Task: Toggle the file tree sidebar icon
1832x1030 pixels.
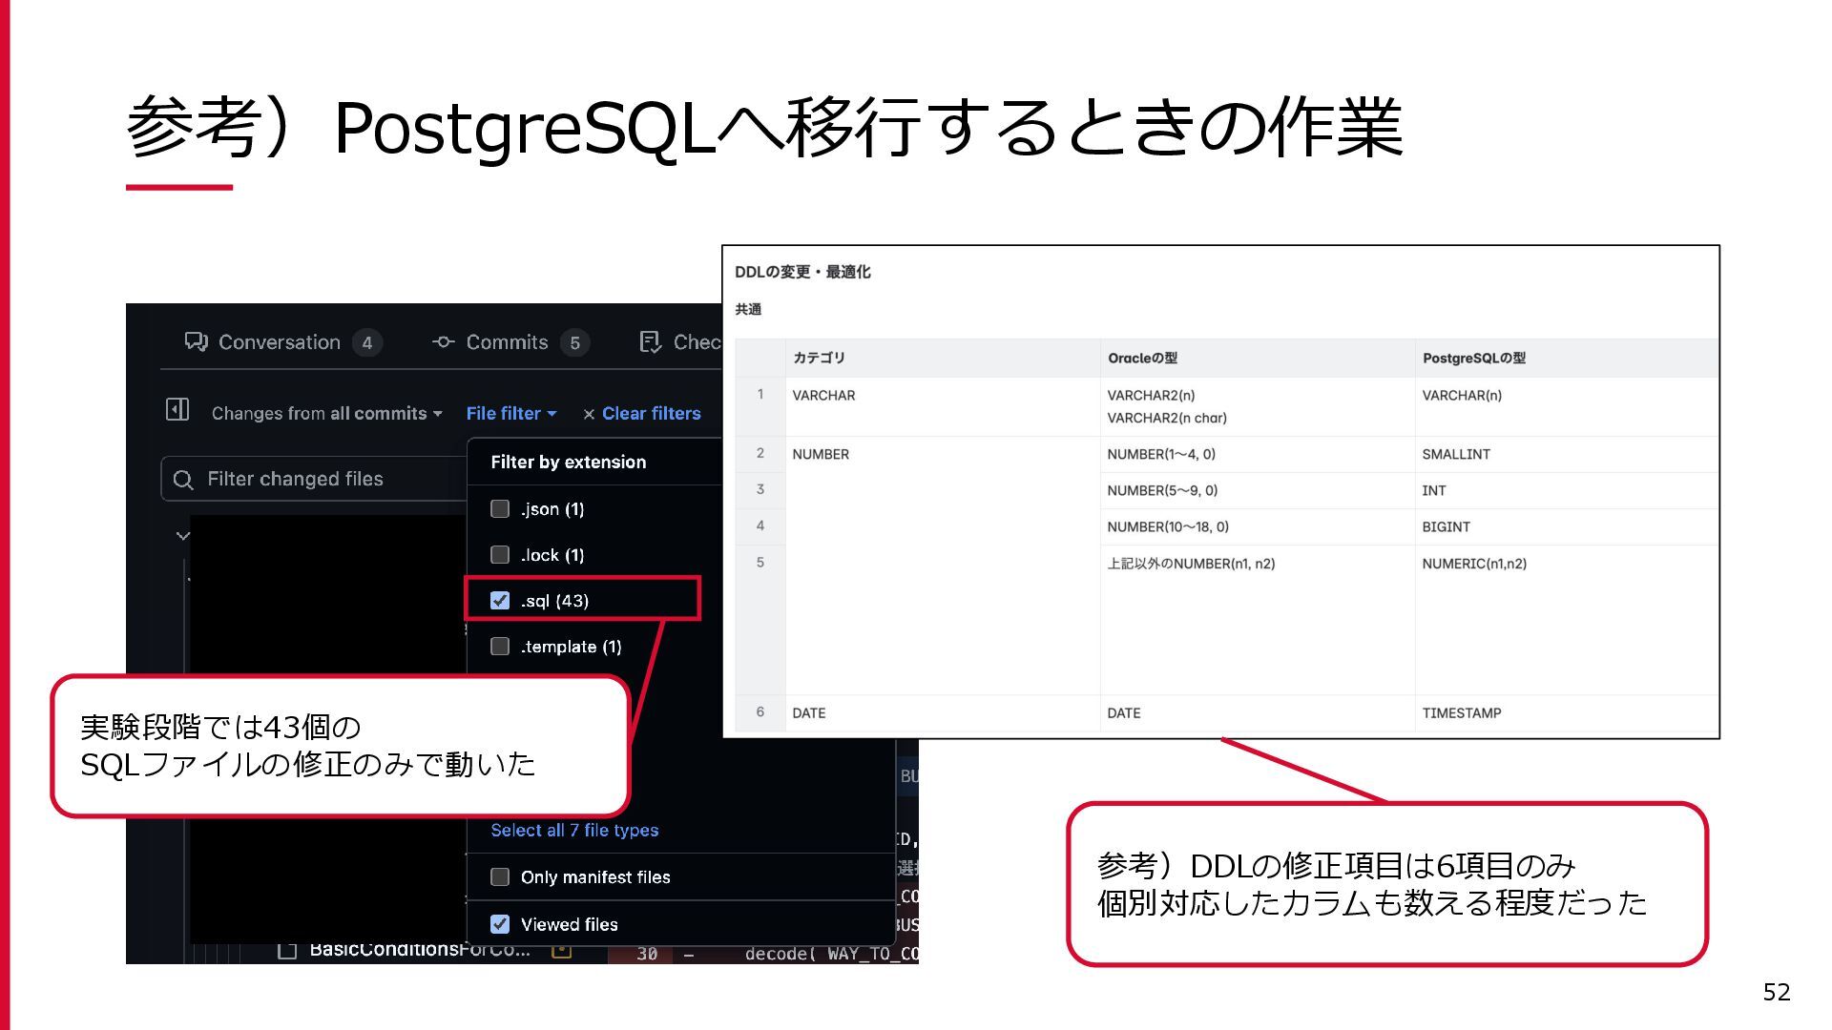Action: 177,410
